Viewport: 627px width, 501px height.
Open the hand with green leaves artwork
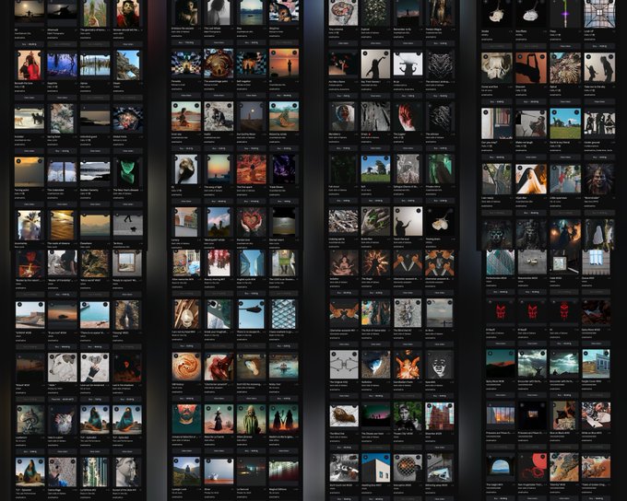click(x=375, y=221)
